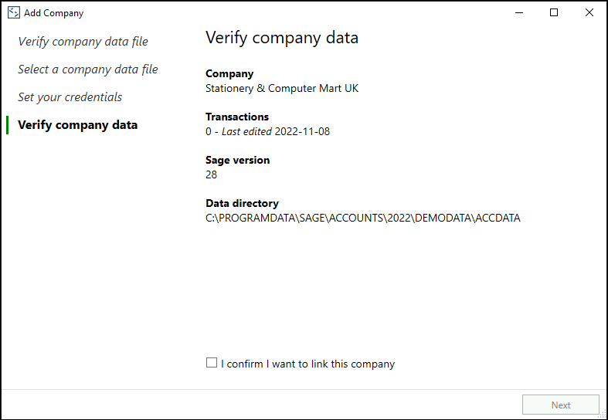
Task: Click the 'I confirm I want to link this company' label
Action: pyautogui.click(x=307, y=364)
